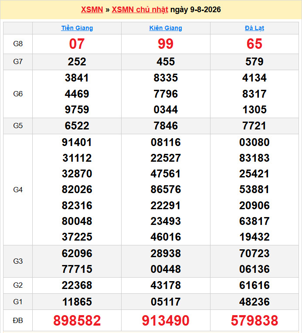This screenshot has width=302, height=333.
Task: Click the G2 number 22368
Action: [77, 285]
